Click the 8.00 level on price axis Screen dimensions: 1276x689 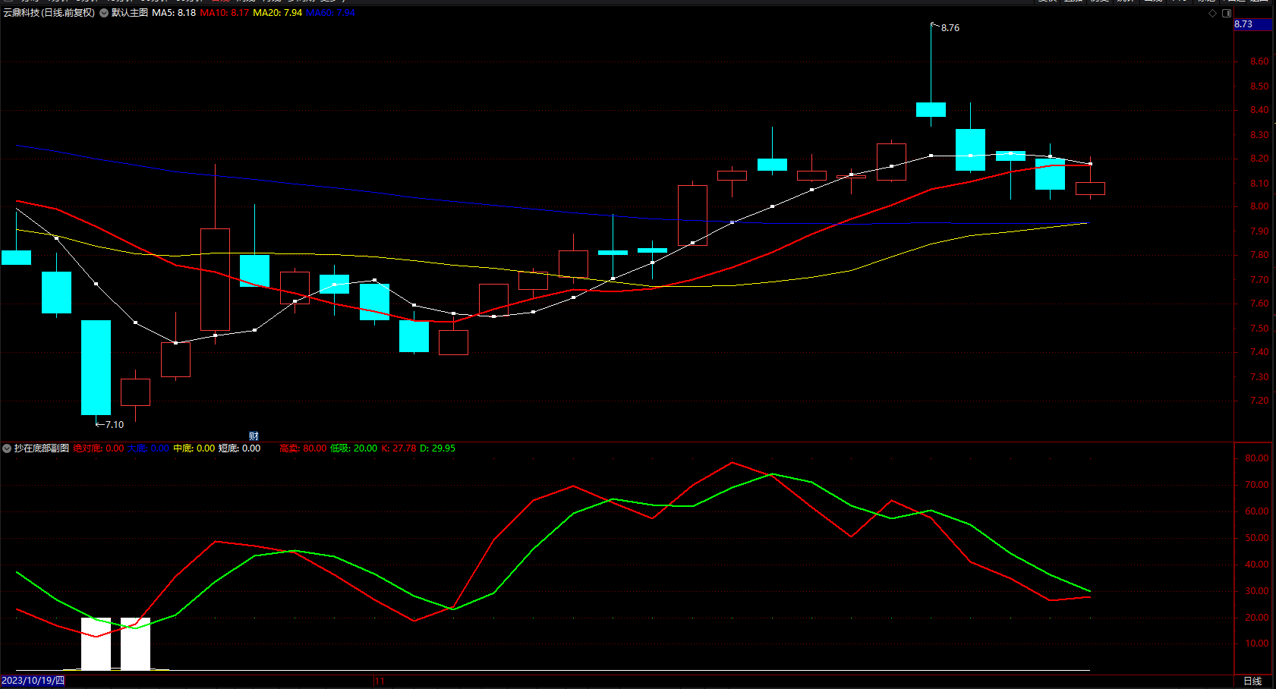[x=1259, y=206]
